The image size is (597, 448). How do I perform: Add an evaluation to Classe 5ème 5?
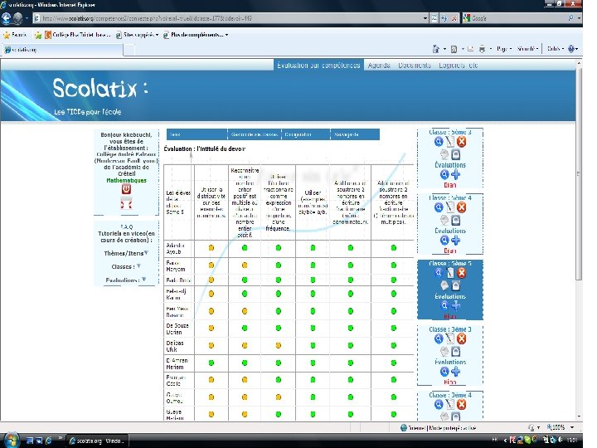point(456,305)
